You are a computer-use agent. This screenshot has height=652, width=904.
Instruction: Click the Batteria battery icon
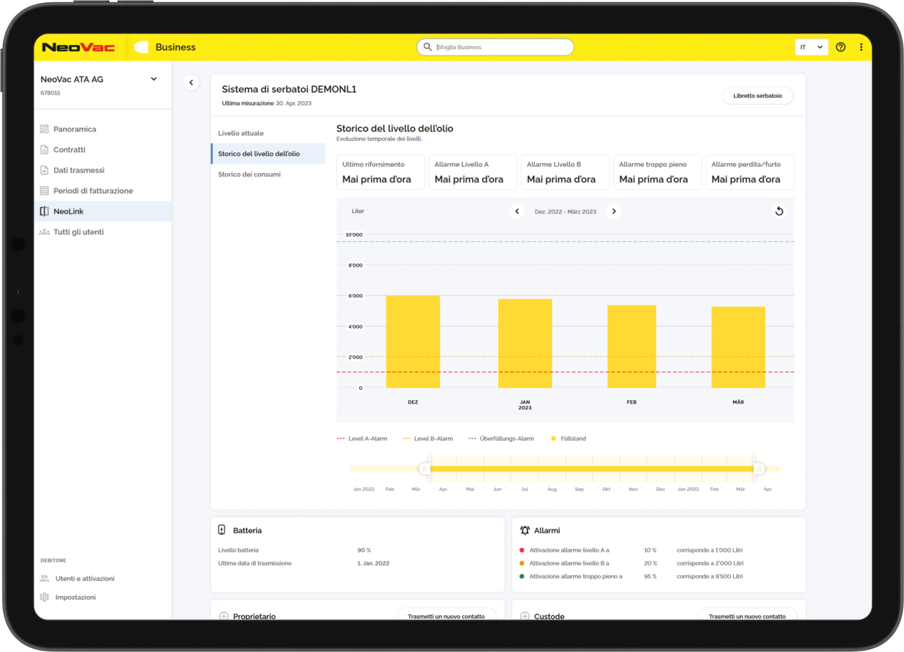[x=222, y=529]
